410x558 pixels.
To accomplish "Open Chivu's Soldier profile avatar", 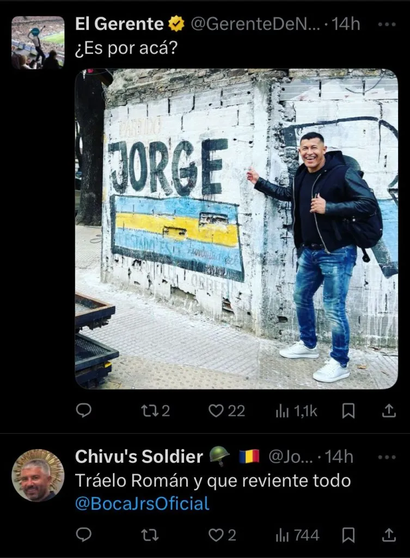I will pos(38,475).
